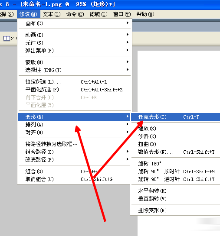The image size is (220, 236).
Task: Select 倾斜(K) transform option
Action: pyautogui.click(x=175, y=136)
